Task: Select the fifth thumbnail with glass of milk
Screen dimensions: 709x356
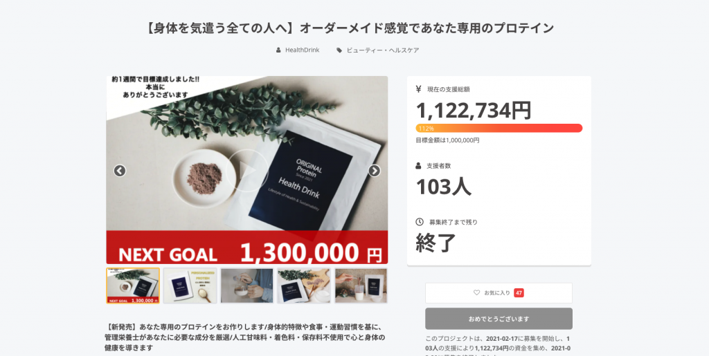Action: (361, 285)
